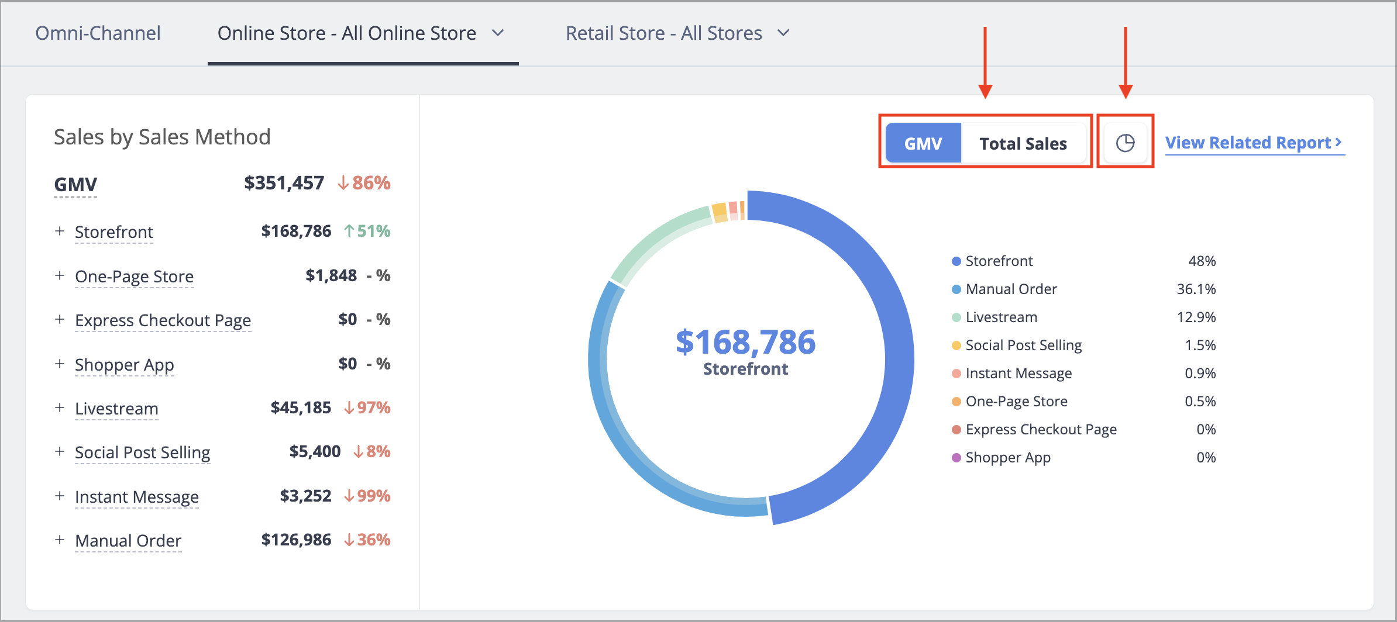Expand the Storefront row plus sign
The width and height of the screenshot is (1397, 622).
tap(60, 231)
